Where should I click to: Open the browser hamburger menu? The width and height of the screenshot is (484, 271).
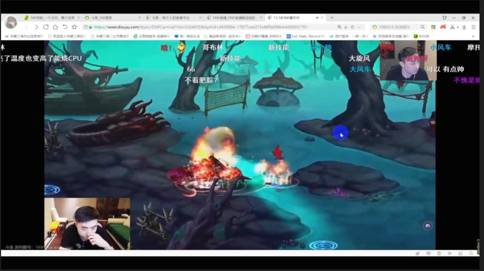pyautogui.click(x=474, y=27)
